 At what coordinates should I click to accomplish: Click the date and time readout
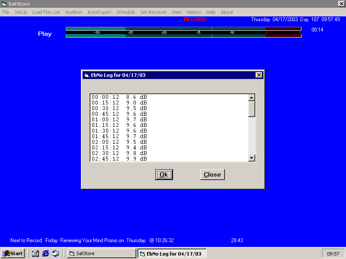295,19
